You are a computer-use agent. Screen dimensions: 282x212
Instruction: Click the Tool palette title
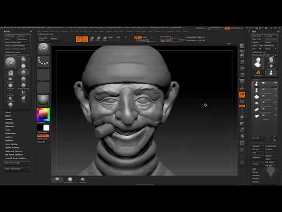click(x=254, y=31)
